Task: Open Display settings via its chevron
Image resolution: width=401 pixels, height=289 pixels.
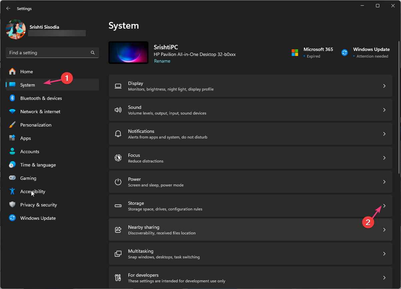Action: (384, 86)
